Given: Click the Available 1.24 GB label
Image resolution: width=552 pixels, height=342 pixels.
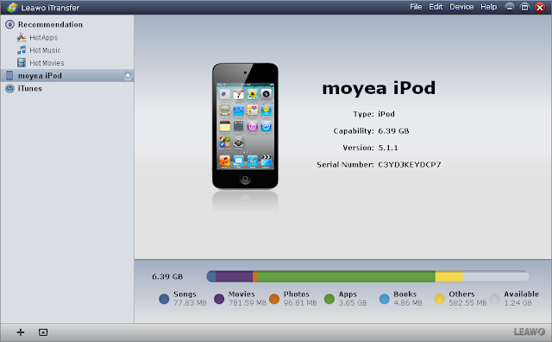Looking at the screenshot, I should 521,298.
